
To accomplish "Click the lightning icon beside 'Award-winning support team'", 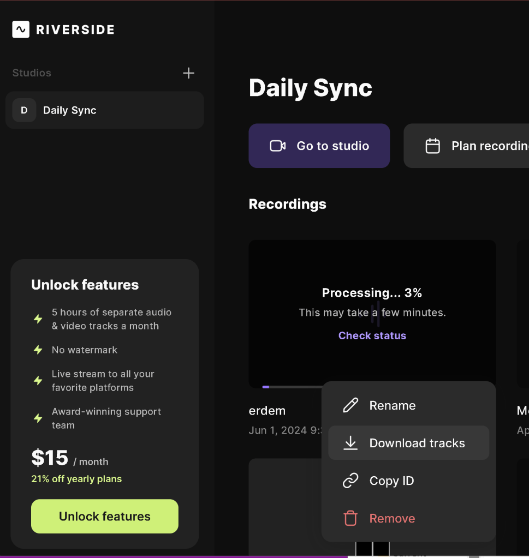I will click(x=38, y=418).
